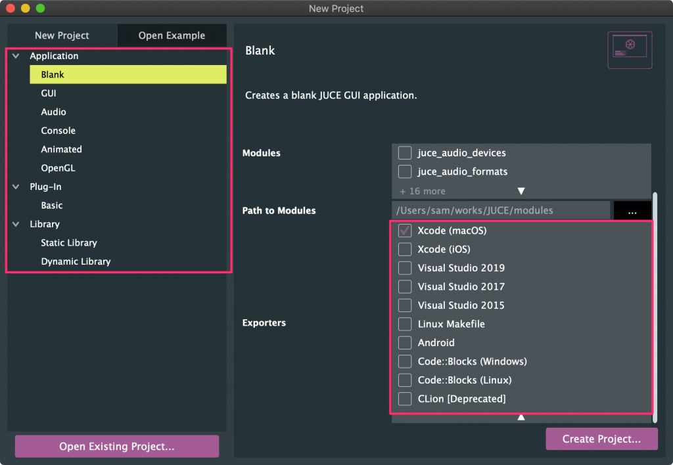The width and height of the screenshot is (673, 465).
Task: Check the Visual Studio 2019 exporter
Action: coord(405,268)
